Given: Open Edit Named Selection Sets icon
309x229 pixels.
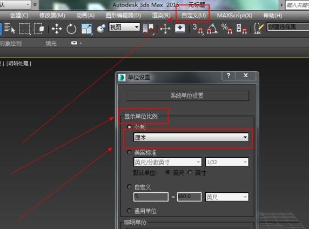Looking at the screenshot, I should [259, 29].
